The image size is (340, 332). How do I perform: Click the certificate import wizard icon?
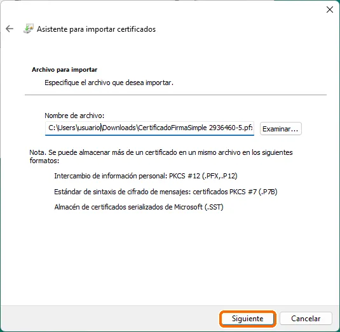[x=29, y=29]
